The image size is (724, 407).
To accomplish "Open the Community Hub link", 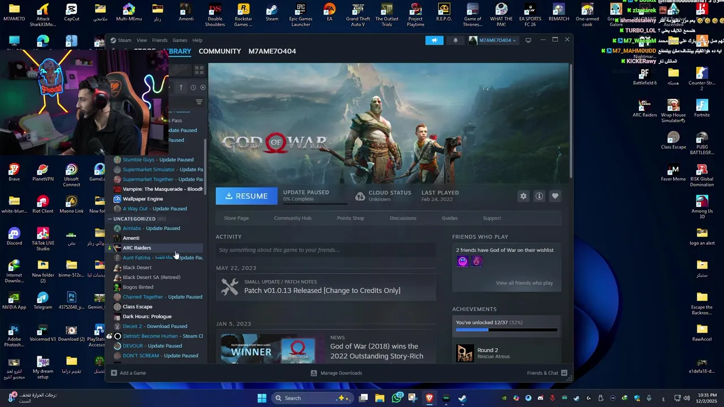I will 292,218.
